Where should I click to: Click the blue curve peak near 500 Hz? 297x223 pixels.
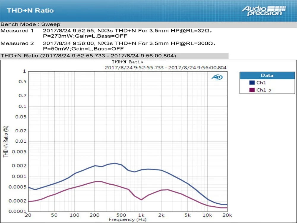click(x=115, y=163)
